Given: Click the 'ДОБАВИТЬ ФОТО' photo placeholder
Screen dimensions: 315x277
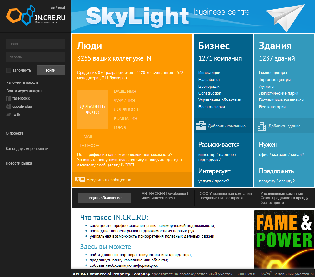Looking at the screenshot, I should (93, 109).
